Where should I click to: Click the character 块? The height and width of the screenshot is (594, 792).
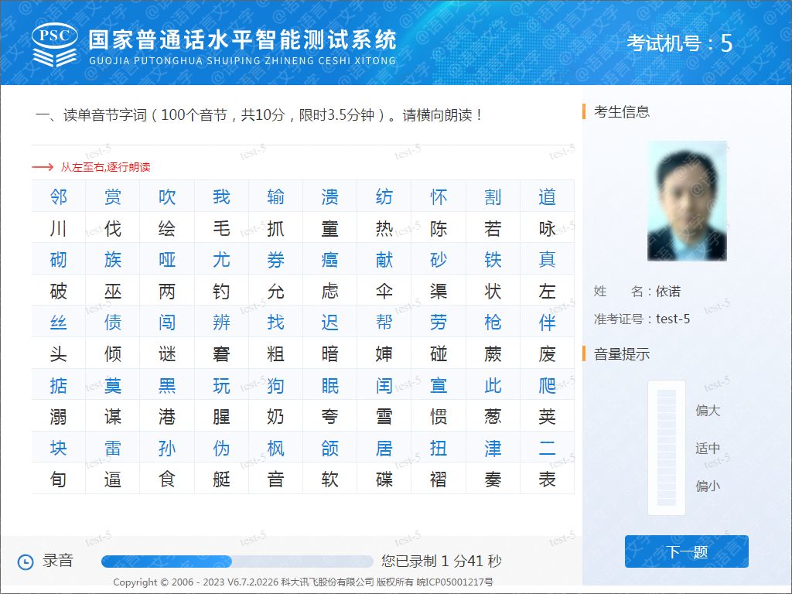[x=59, y=448]
